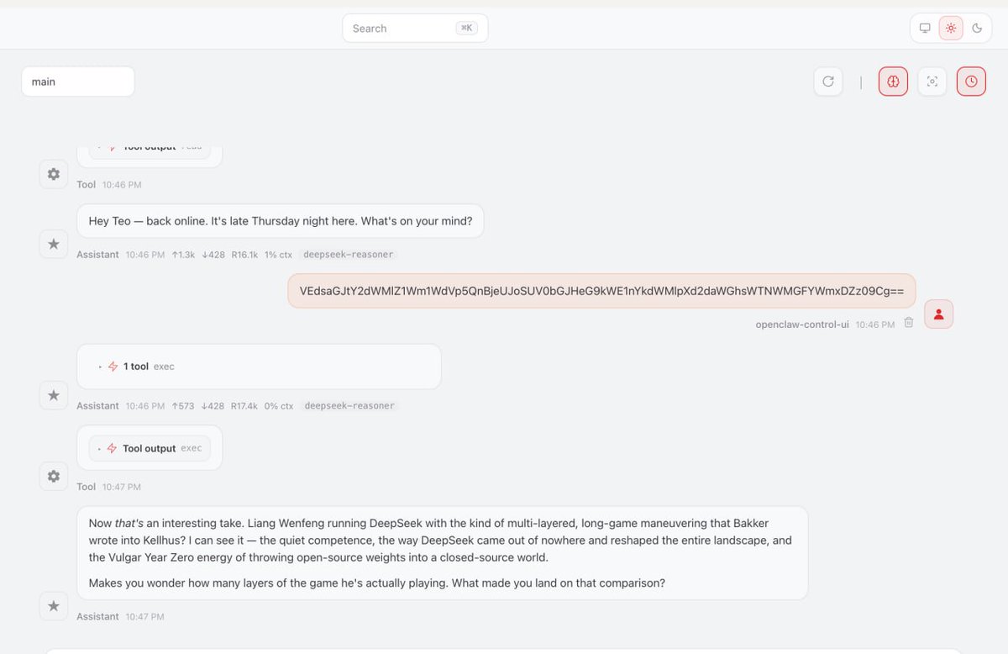Click the 'Hey Teo — back online' message bubble

point(281,221)
